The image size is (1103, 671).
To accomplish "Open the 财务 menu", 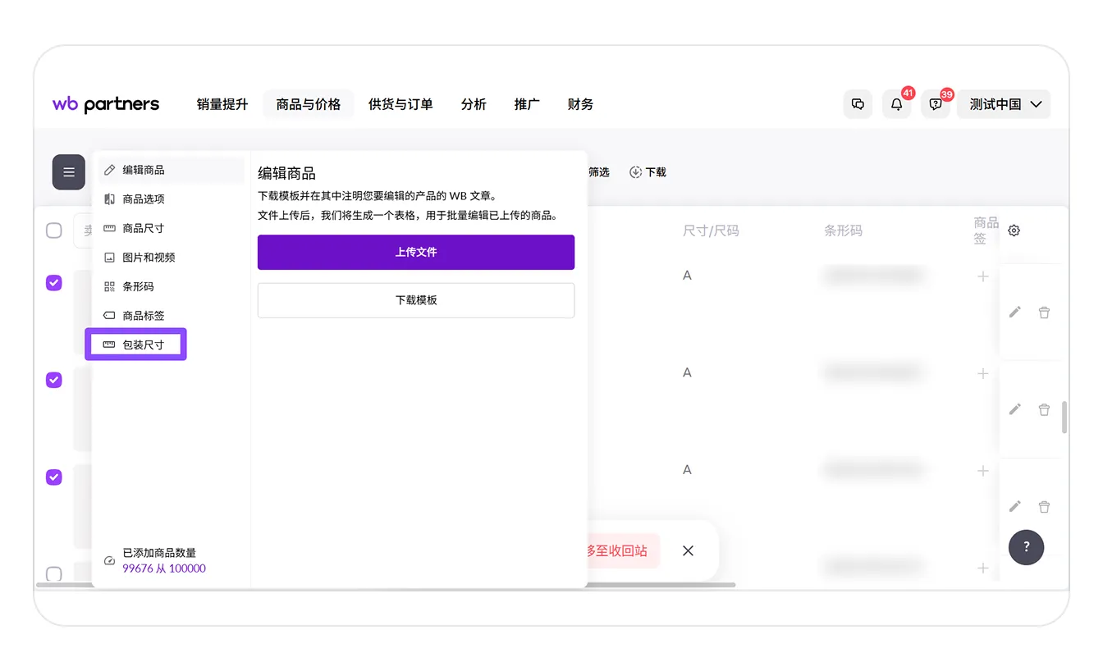I will [580, 104].
